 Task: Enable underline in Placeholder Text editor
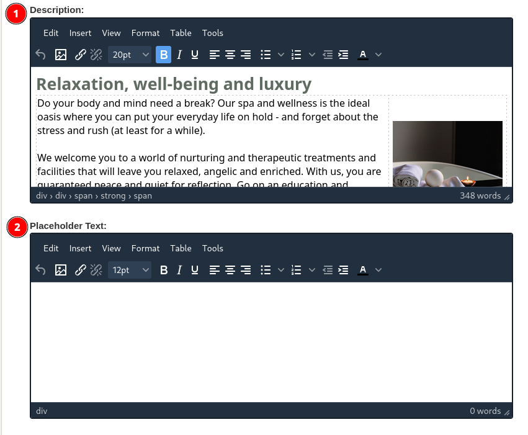tap(195, 270)
